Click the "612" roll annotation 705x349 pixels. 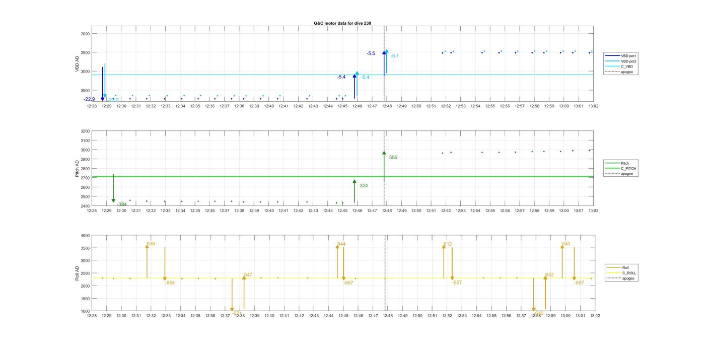point(448,244)
